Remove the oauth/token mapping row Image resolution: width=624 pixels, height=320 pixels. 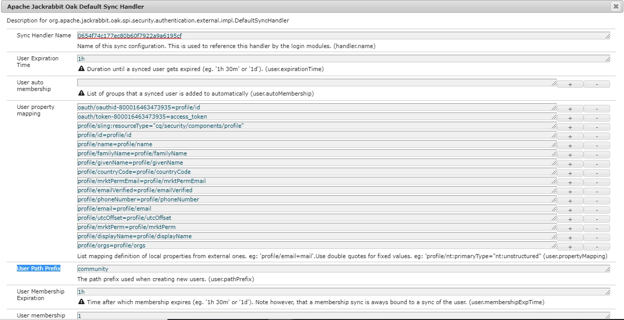(x=597, y=118)
